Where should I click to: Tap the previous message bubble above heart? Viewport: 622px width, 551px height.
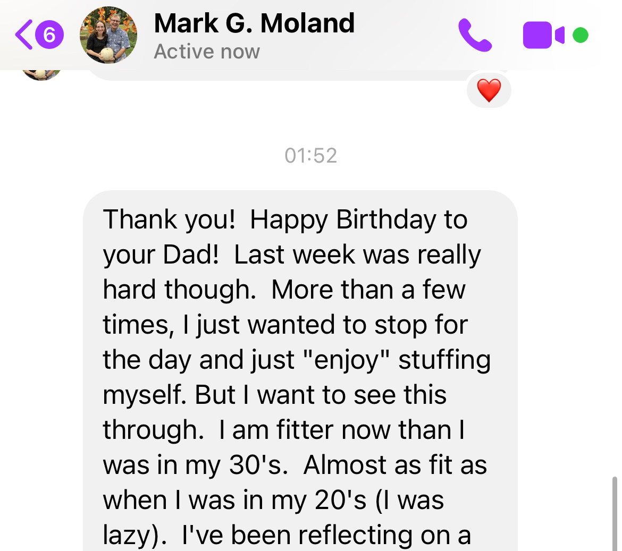[276, 75]
